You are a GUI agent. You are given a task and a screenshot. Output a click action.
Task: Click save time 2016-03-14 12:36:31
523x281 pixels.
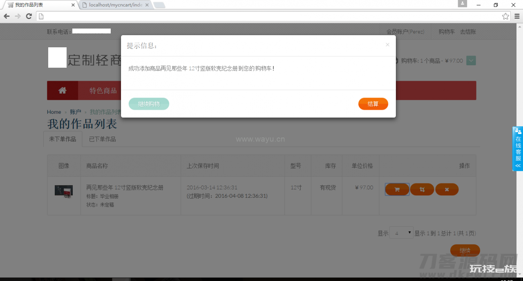pyautogui.click(x=212, y=188)
